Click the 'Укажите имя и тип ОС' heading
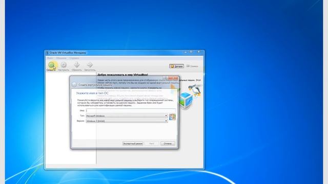The height and width of the screenshot is (184, 328). click(x=92, y=93)
